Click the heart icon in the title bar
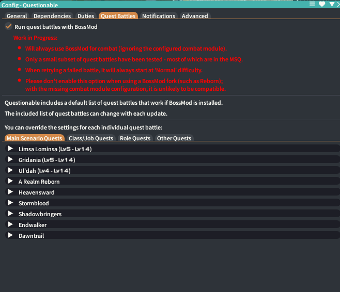Image resolution: width=340 pixels, height=292 pixels. point(322,4)
